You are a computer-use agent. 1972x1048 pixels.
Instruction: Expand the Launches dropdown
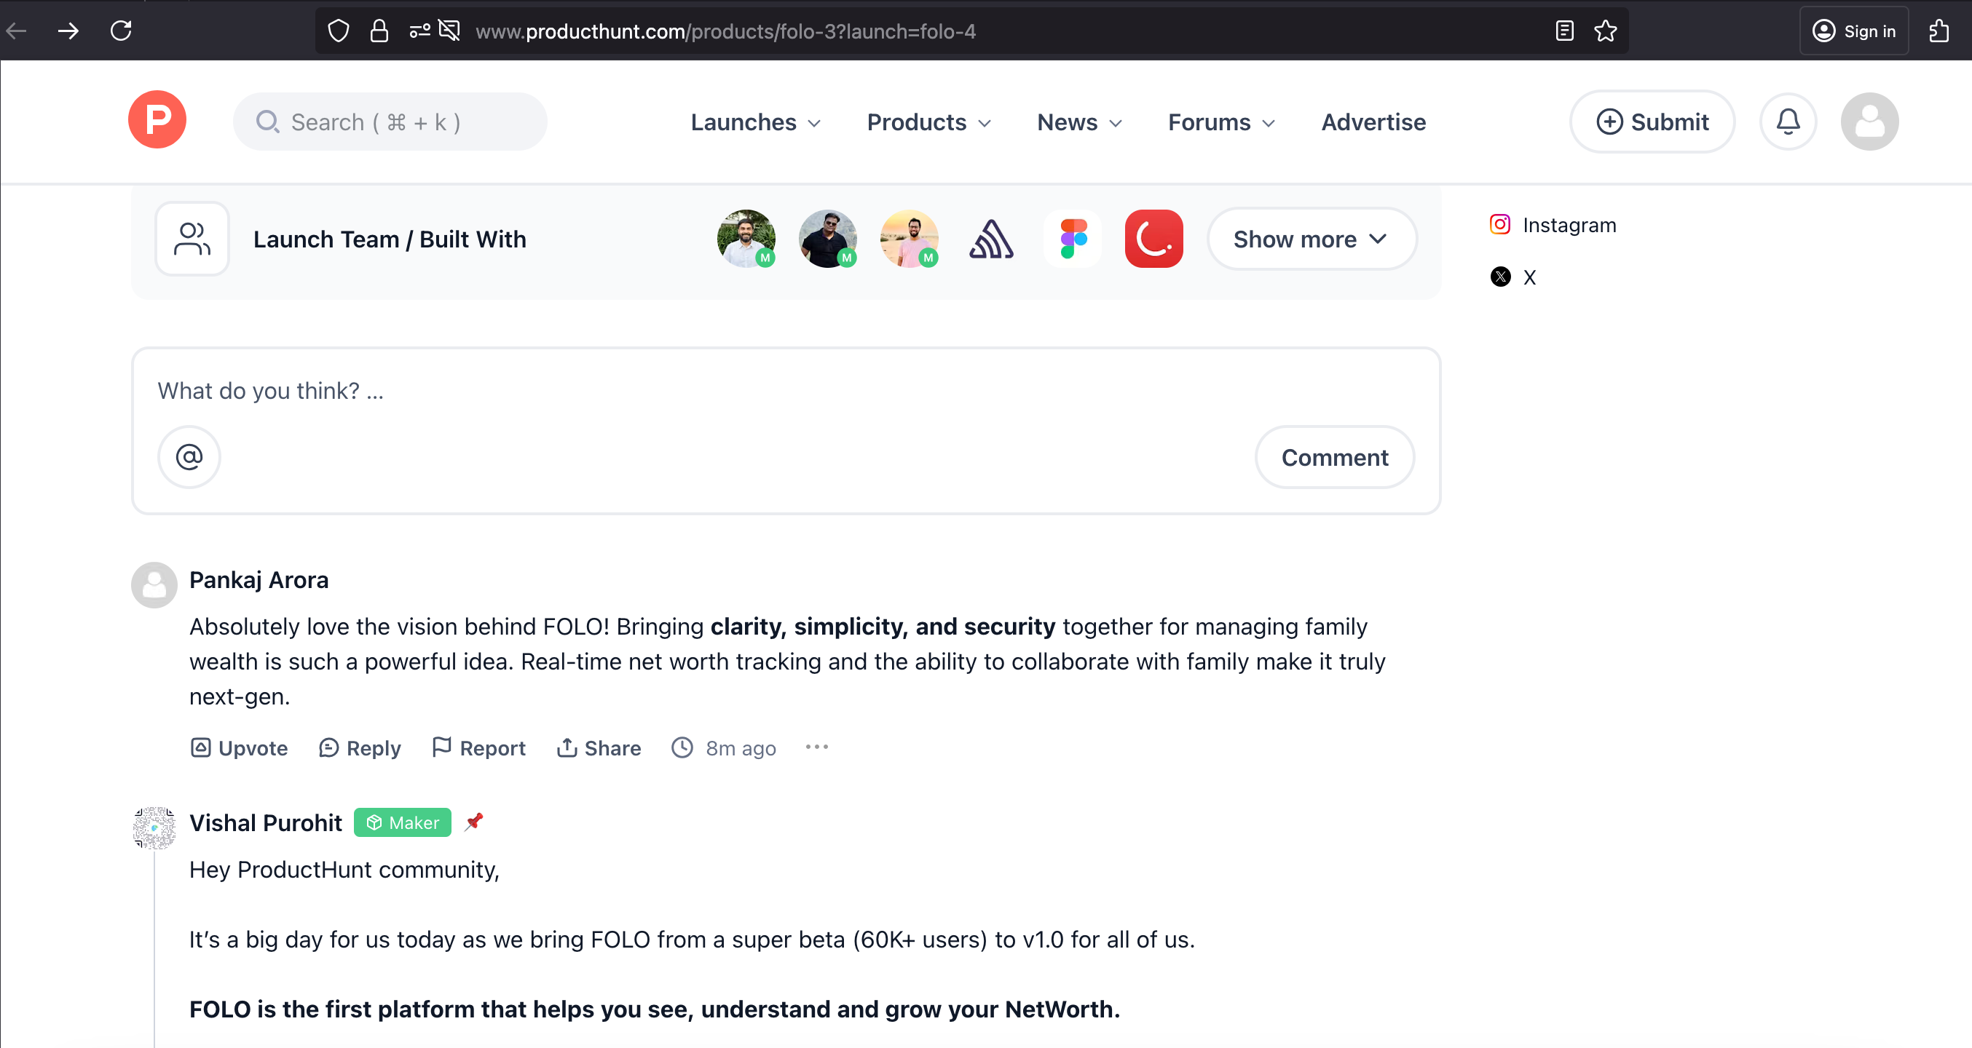(x=755, y=122)
